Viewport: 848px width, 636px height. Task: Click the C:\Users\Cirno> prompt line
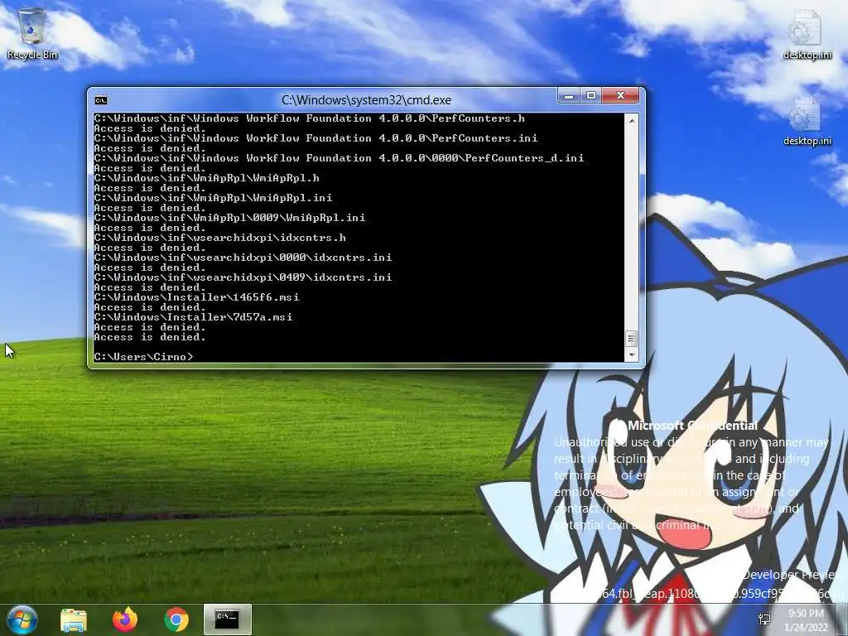point(143,357)
